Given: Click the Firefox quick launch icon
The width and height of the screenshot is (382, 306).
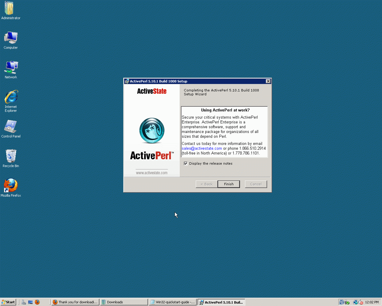Looking at the screenshot, I should [x=37, y=302].
